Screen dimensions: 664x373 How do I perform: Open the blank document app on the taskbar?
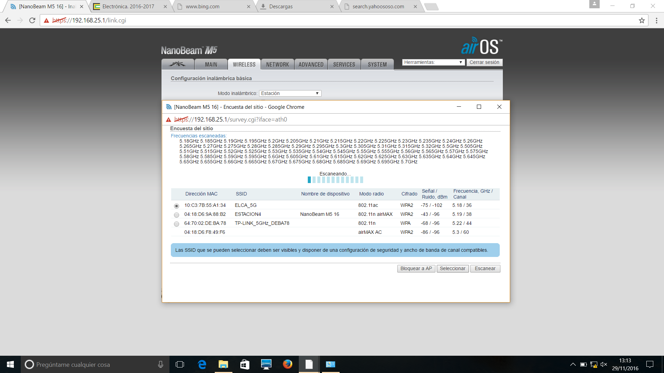309,364
